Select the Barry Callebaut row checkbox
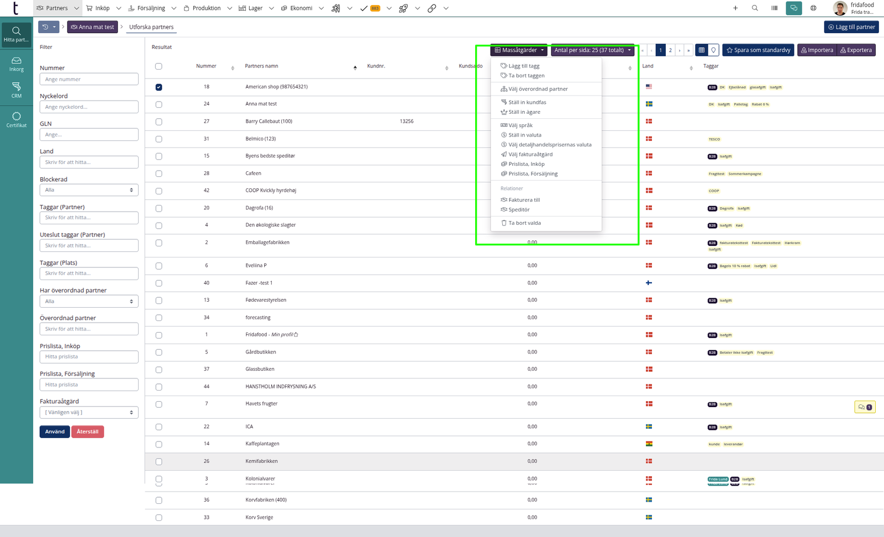Image resolution: width=884 pixels, height=537 pixels. (x=159, y=122)
